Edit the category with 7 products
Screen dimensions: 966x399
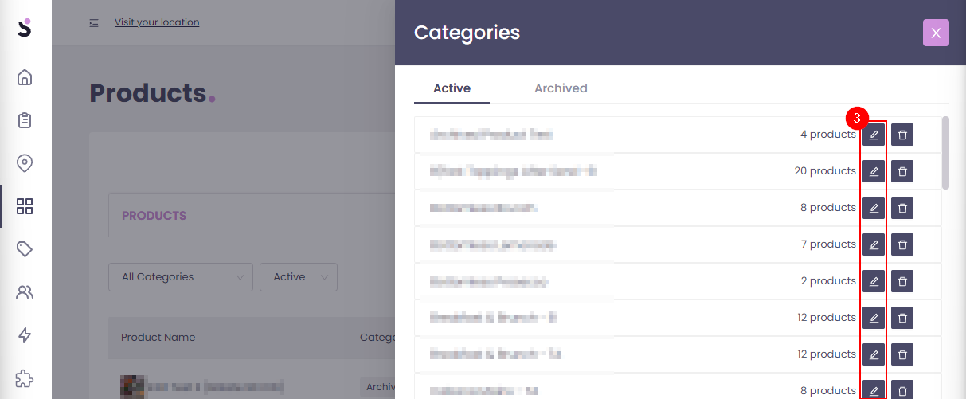(874, 244)
